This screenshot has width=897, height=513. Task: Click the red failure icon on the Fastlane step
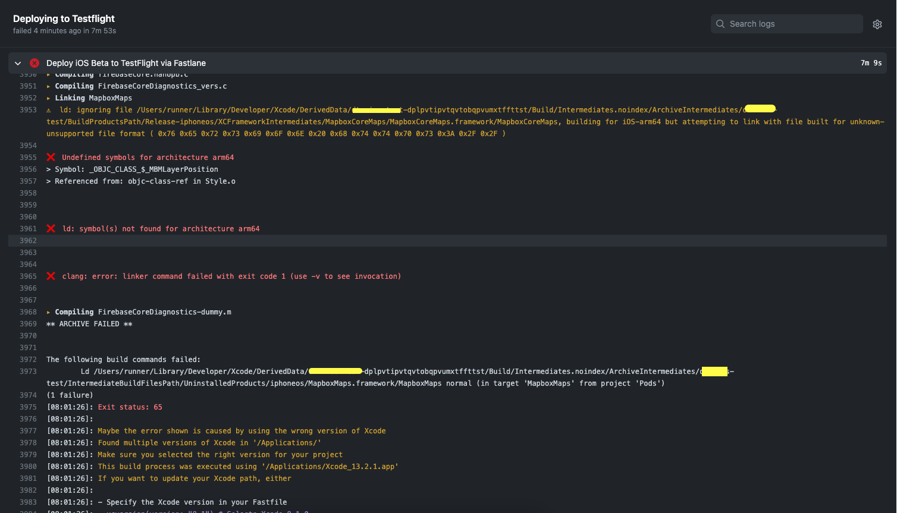pyautogui.click(x=34, y=62)
